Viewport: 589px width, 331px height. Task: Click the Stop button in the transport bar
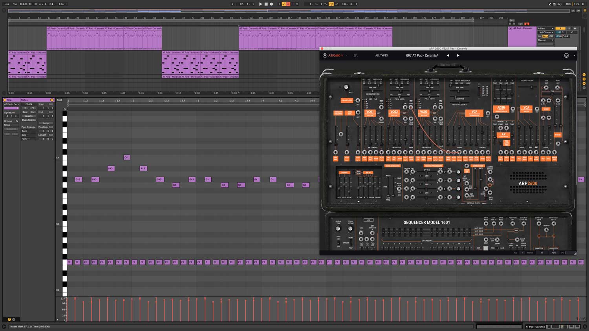coord(266,4)
